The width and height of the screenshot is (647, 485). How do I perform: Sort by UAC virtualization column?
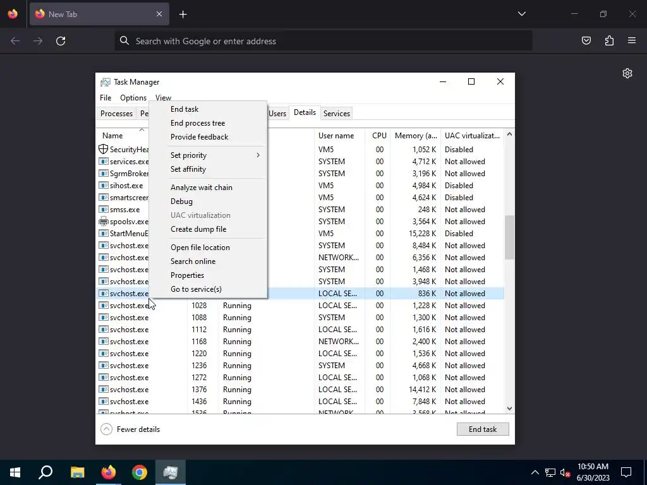point(472,136)
